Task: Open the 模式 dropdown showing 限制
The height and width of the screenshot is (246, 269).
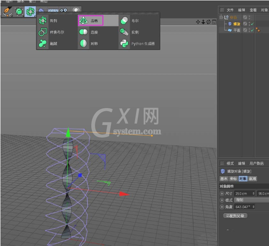Action: (252, 200)
